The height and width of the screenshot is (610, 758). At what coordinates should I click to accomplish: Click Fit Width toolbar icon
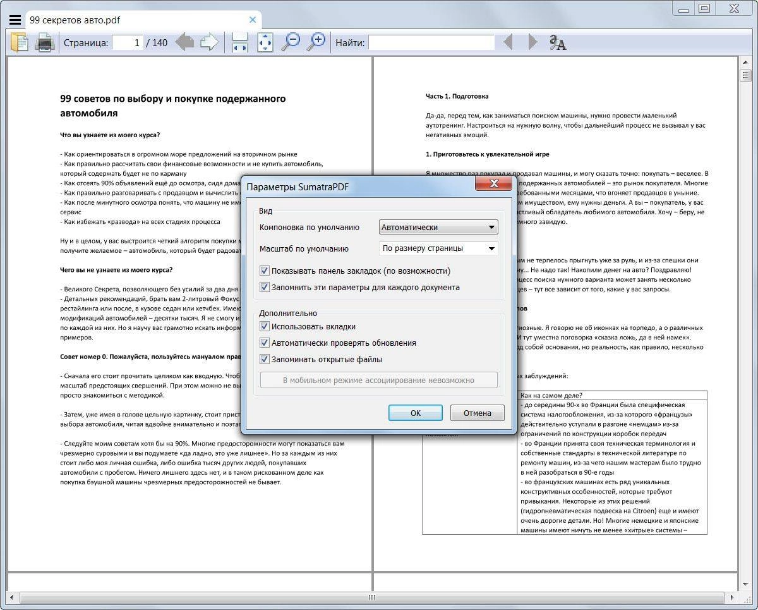[x=239, y=43]
